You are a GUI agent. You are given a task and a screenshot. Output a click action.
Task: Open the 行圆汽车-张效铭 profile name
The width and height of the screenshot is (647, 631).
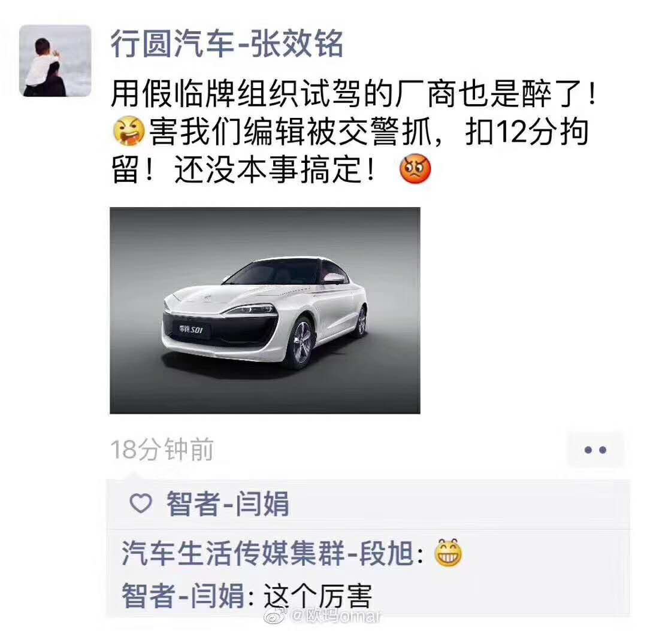226,44
